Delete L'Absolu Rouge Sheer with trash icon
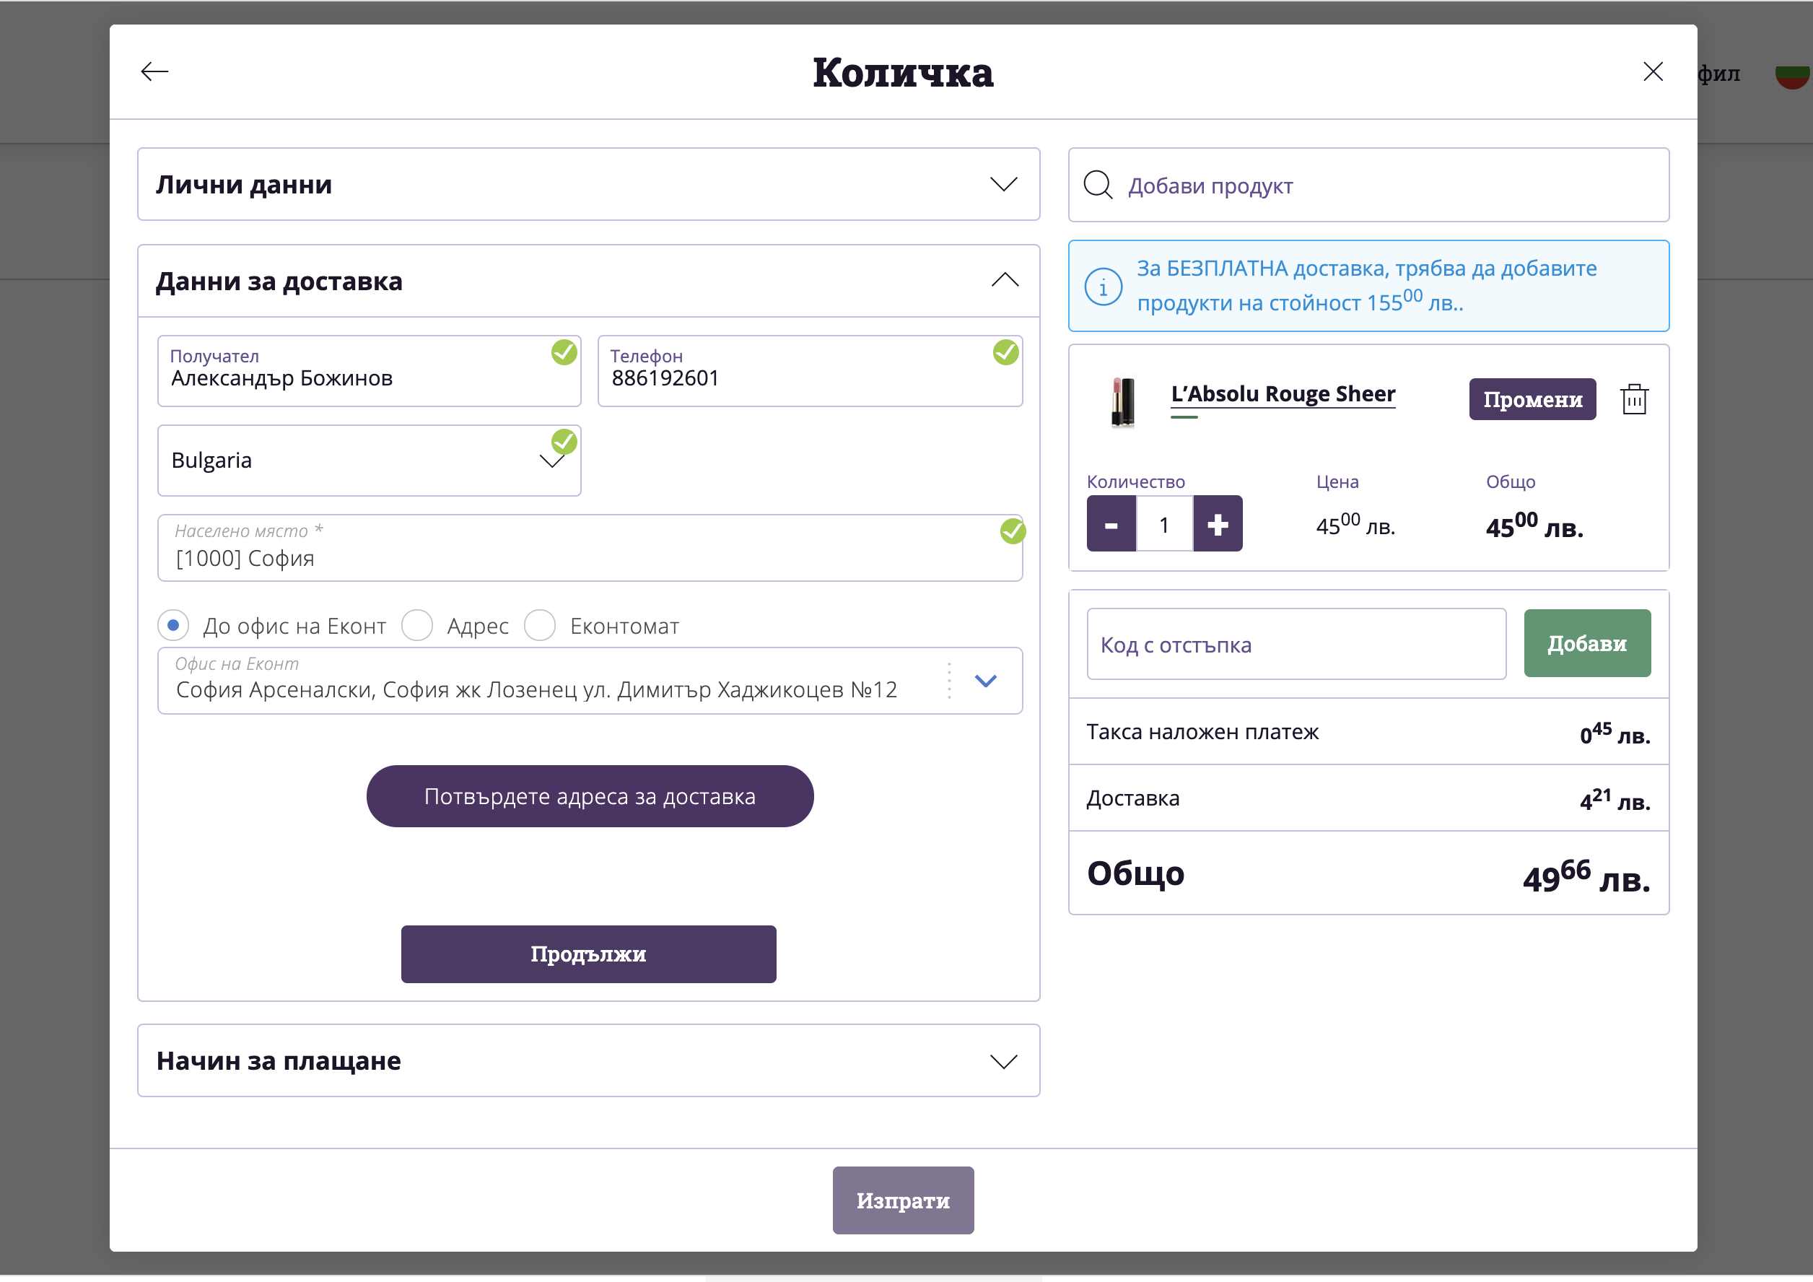The width and height of the screenshot is (1813, 1282). (1634, 400)
